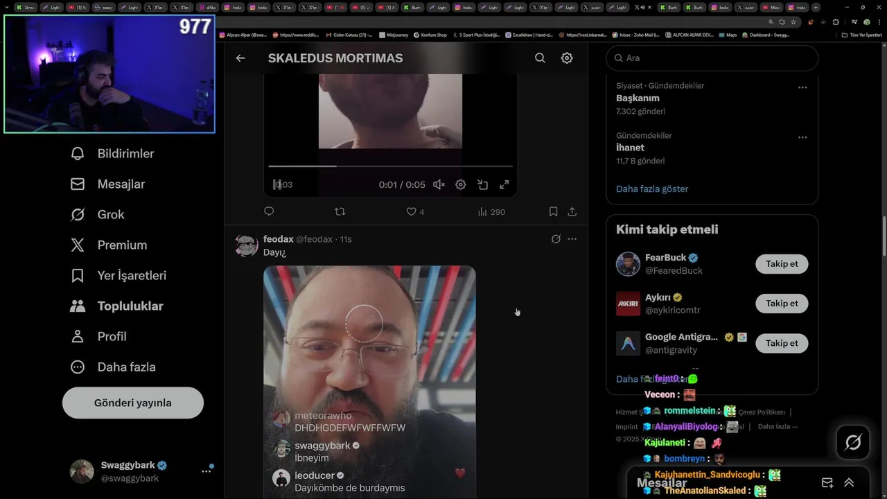Follow FearBuck with Takip et
887x499 pixels.
pos(782,264)
